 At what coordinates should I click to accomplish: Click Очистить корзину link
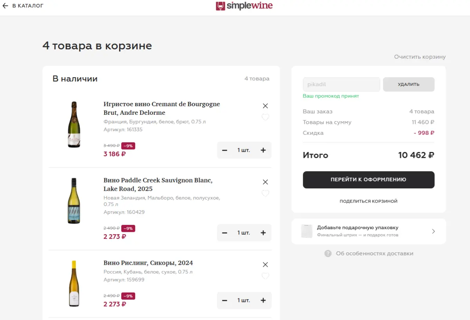[x=420, y=57]
